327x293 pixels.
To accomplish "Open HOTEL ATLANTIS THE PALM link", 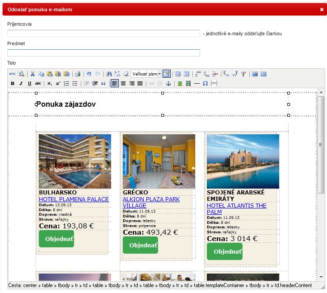I will (x=237, y=208).
